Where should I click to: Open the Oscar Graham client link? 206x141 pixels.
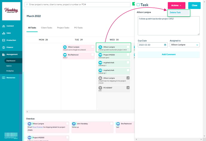pos(38,127)
